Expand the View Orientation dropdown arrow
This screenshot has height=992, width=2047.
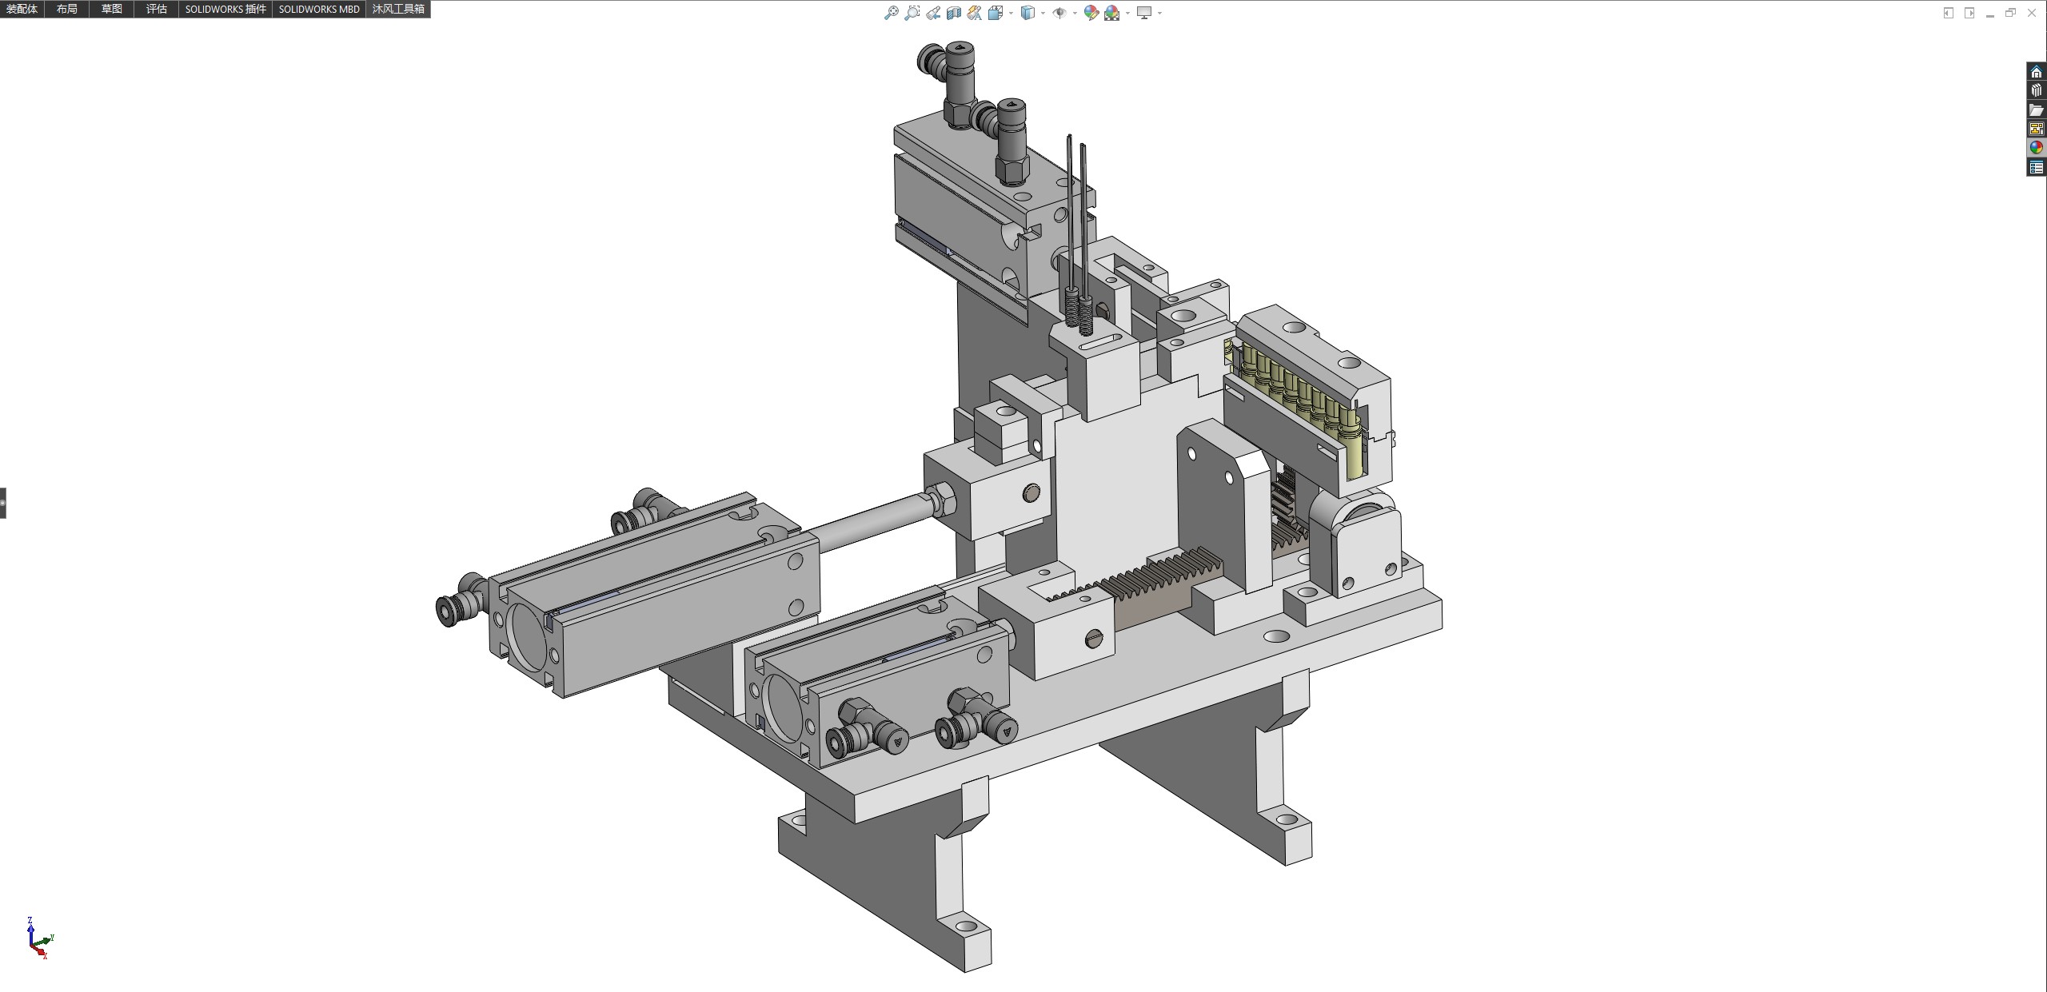1012,13
